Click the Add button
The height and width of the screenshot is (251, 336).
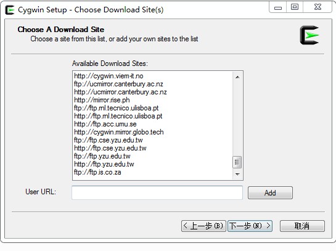click(x=270, y=192)
